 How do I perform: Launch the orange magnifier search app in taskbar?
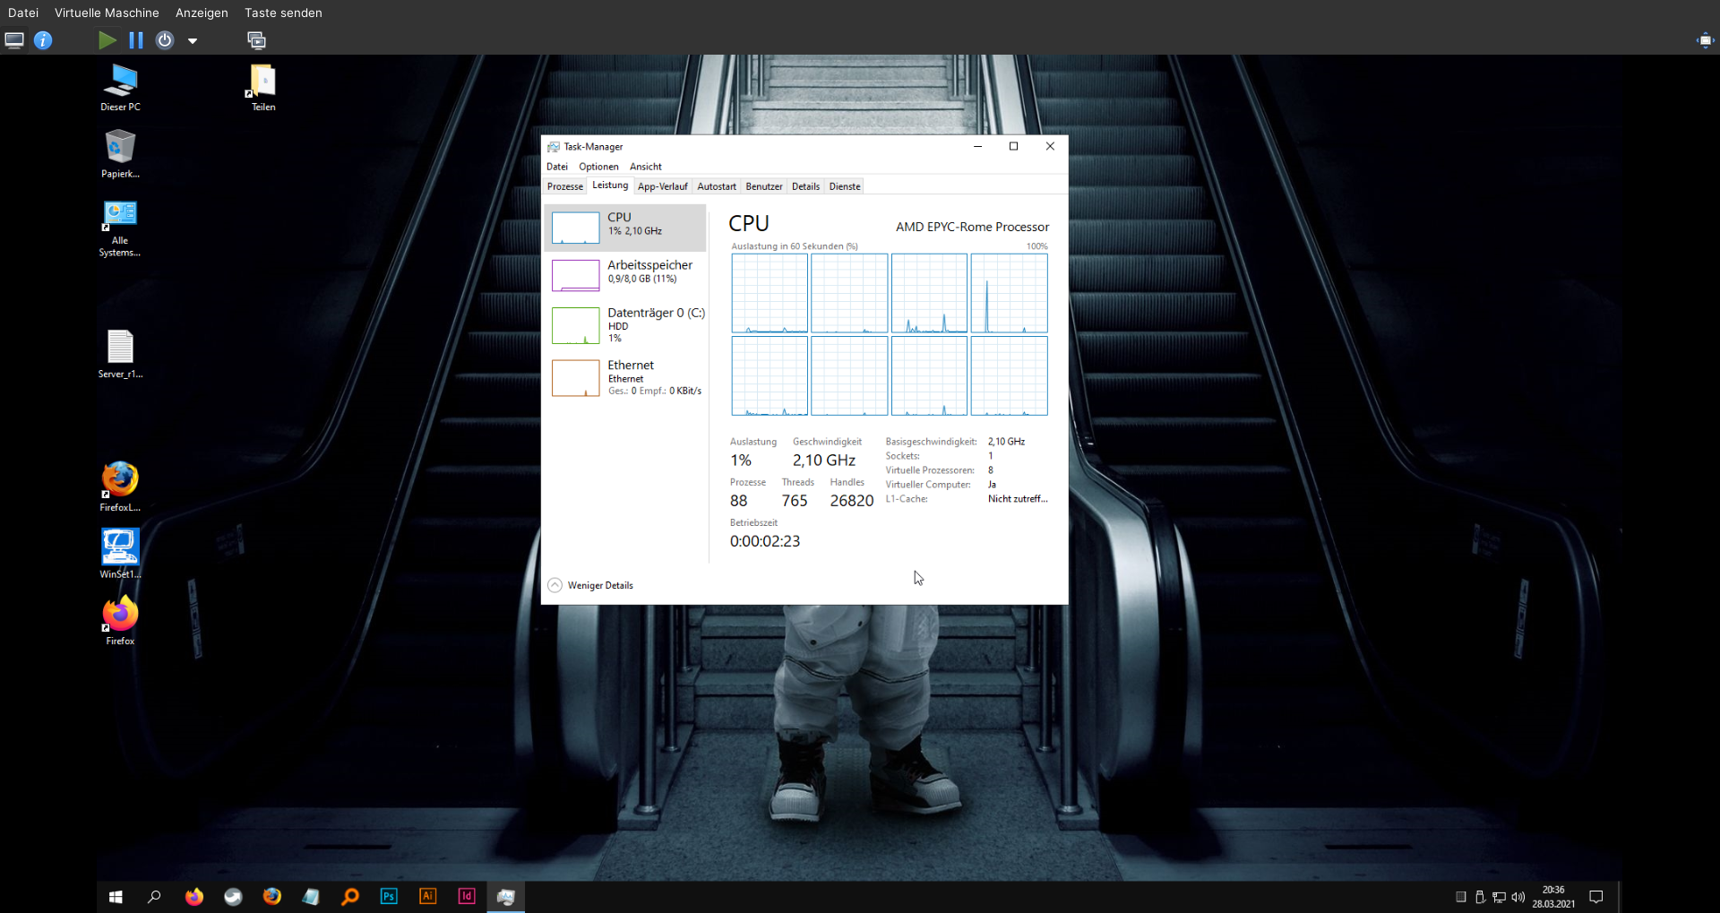350,897
